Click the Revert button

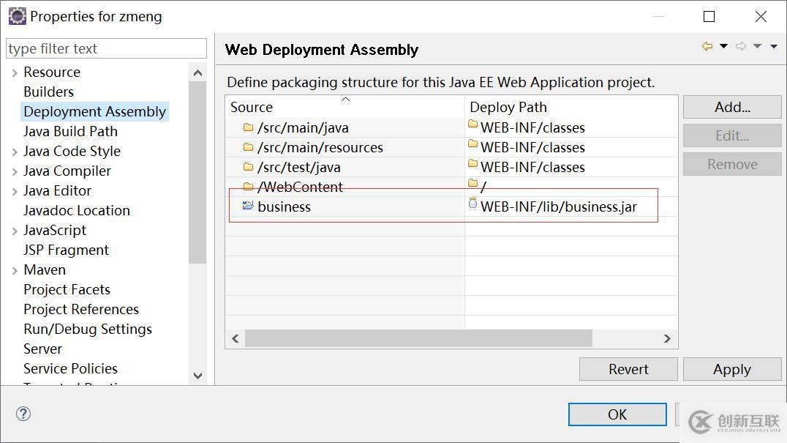tap(628, 369)
